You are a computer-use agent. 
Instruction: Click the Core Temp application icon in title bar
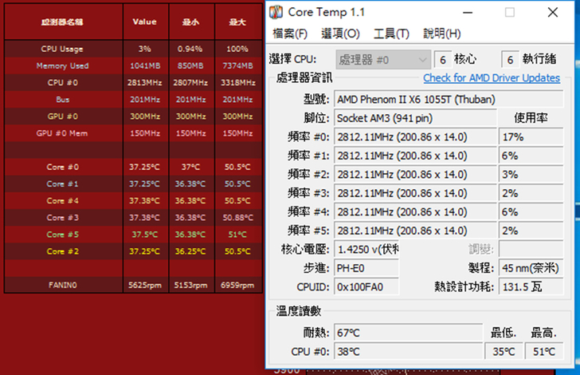(276, 12)
